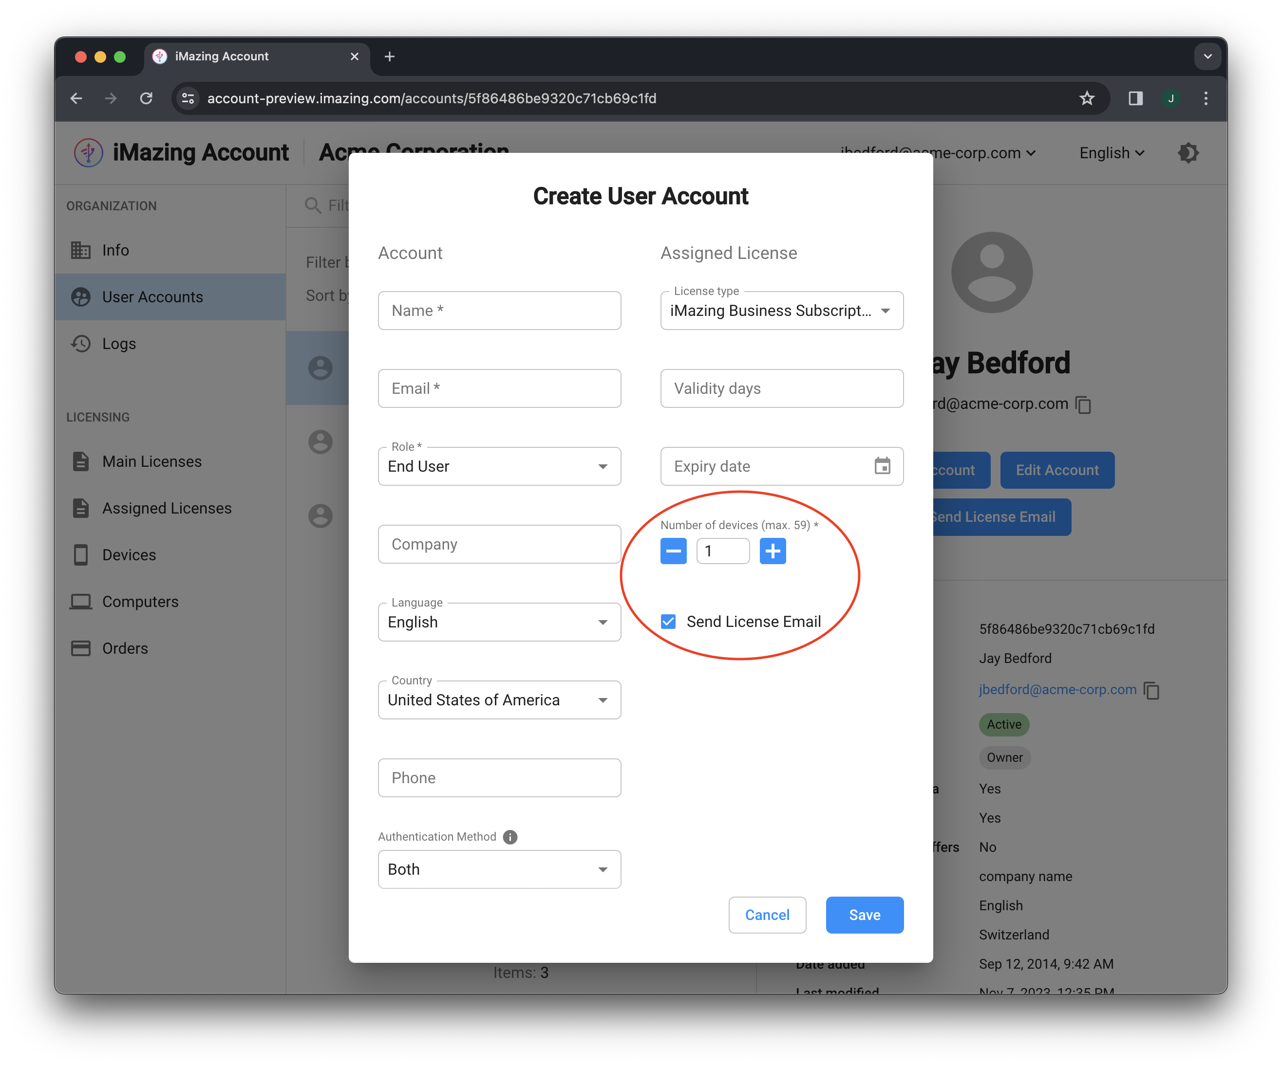
Task: Open Devices in the sidebar
Action: (170, 555)
